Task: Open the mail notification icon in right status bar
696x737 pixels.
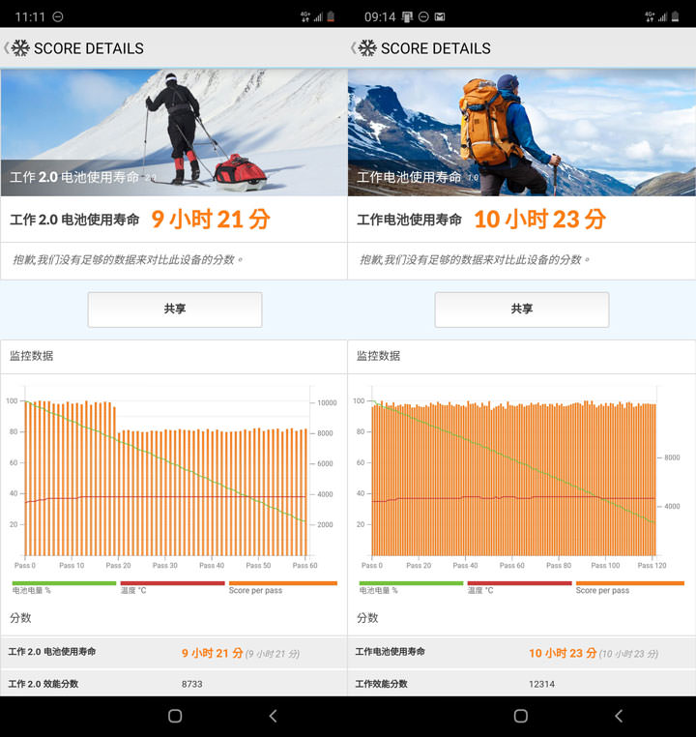Action: click(x=440, y=16)
